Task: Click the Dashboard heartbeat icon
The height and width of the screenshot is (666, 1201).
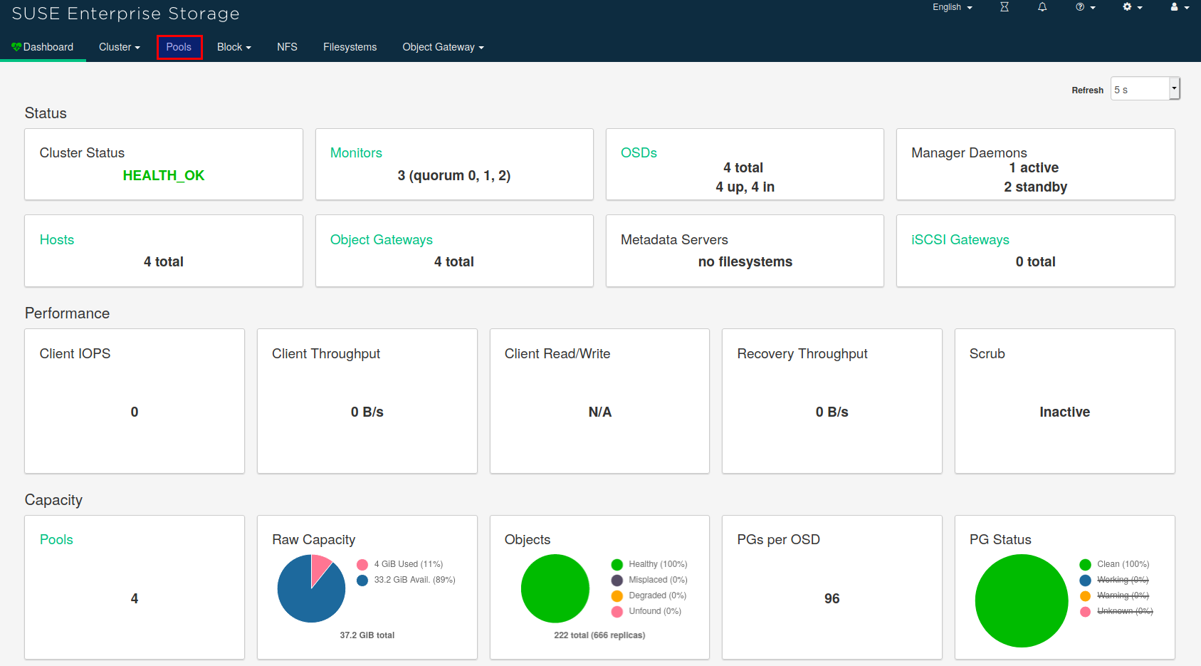Action: coord(16,47)
